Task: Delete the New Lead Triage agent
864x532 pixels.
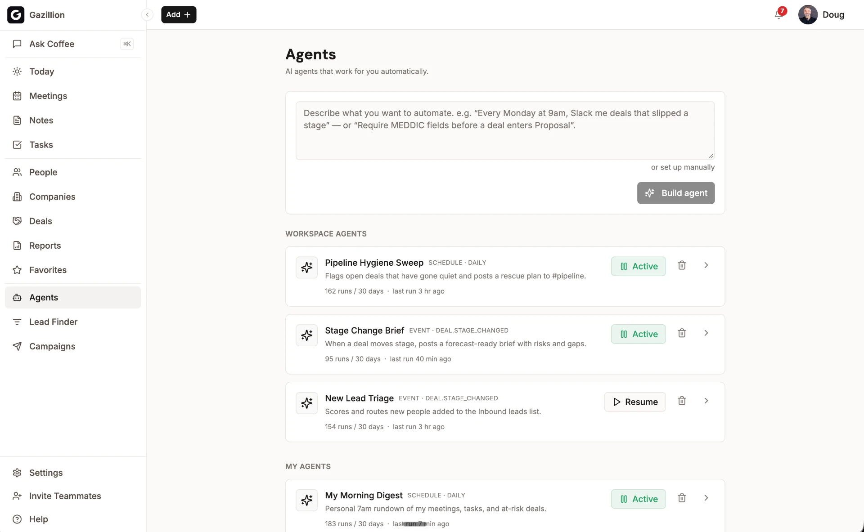Action: tap(682, 401)
